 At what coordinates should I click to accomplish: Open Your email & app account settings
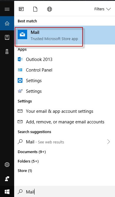click(x=65, y=111)
